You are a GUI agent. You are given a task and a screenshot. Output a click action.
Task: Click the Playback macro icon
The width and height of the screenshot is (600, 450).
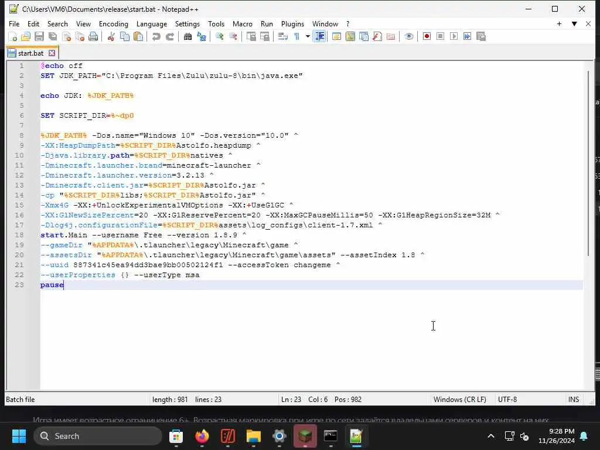tap(454, 37)
